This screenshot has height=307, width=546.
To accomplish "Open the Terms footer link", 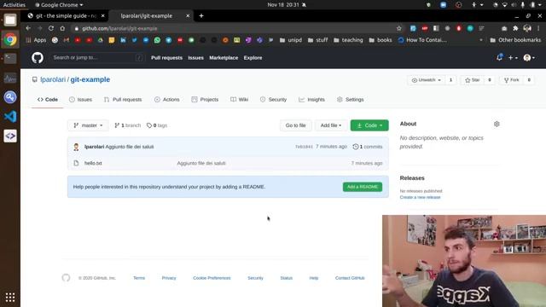I will coord(139,278).
